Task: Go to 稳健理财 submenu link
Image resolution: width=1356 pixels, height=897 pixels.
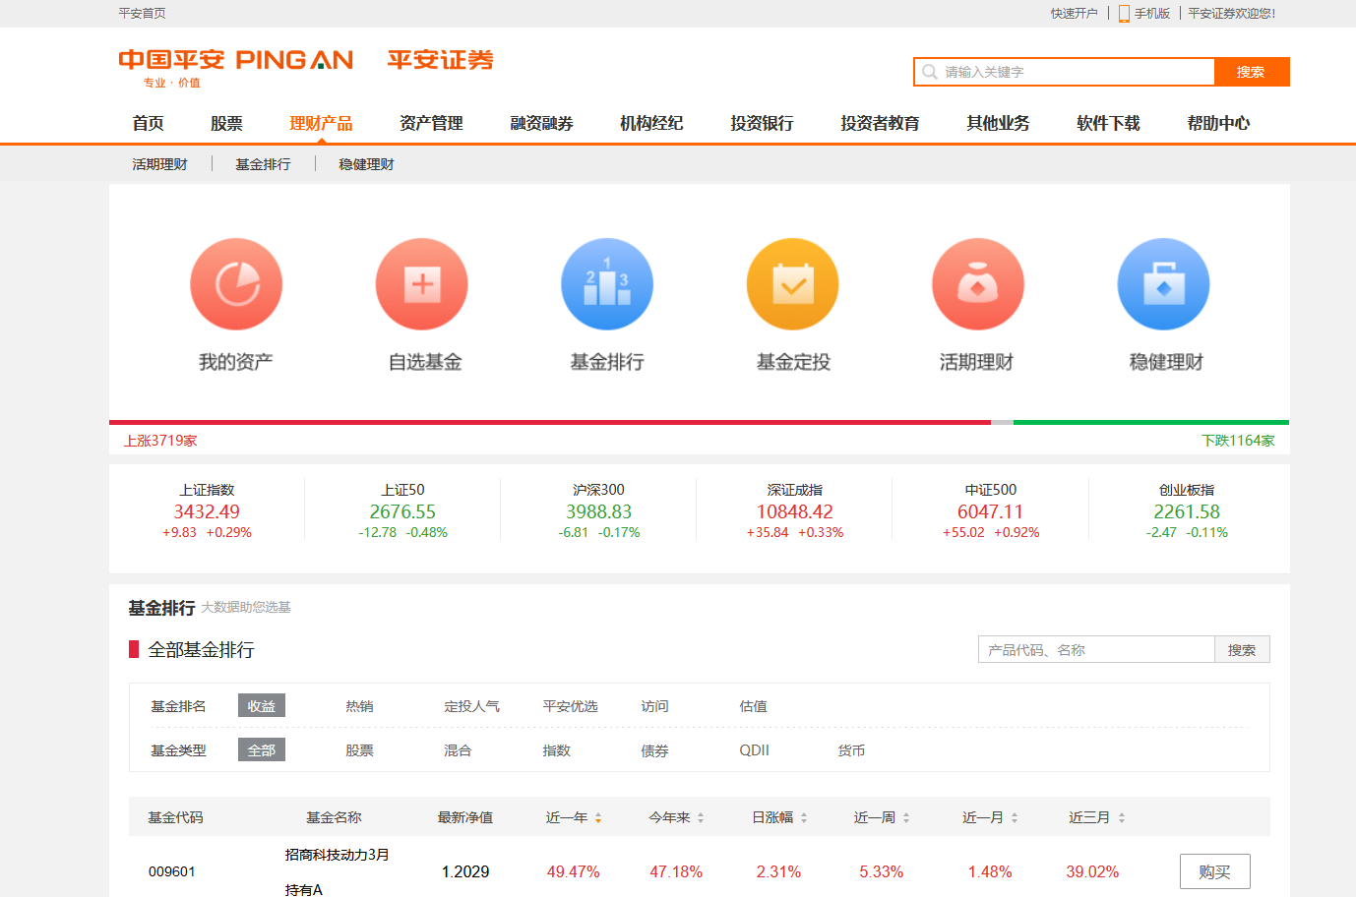Action: [x=366, y=164]
